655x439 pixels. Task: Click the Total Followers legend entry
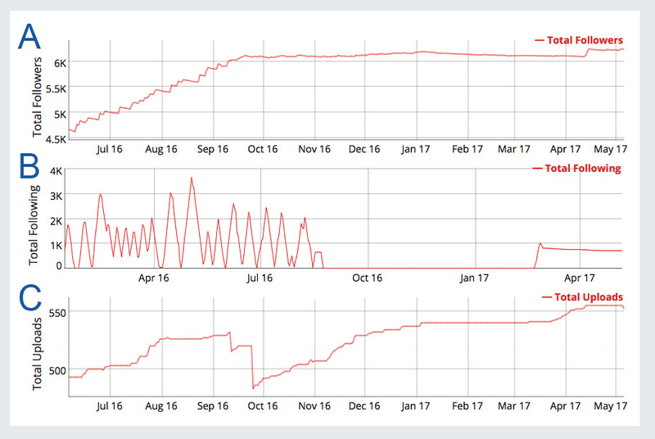(x=579, y=40)
